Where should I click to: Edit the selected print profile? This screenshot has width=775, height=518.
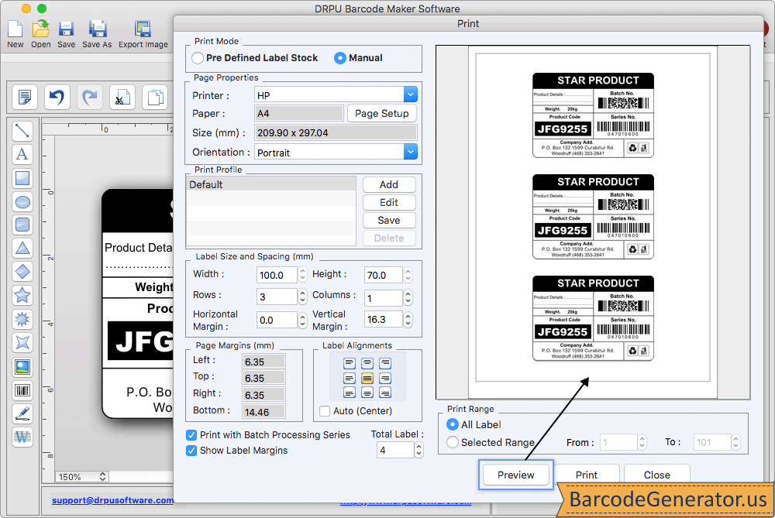pos(389,202)
